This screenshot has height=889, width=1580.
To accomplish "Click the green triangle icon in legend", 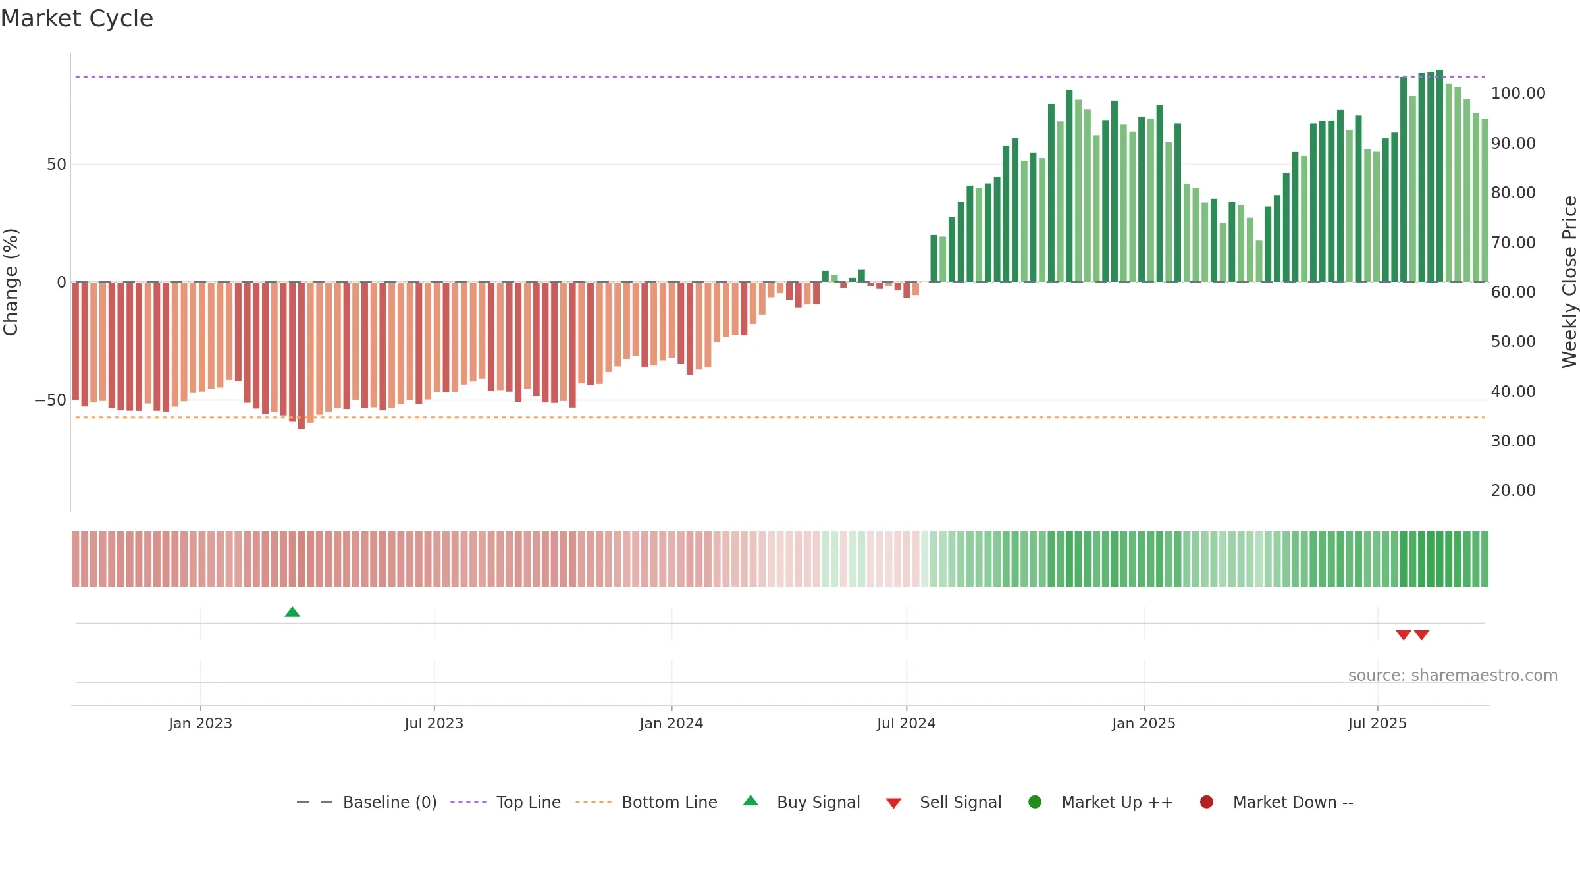I will (x=750, y=801).
